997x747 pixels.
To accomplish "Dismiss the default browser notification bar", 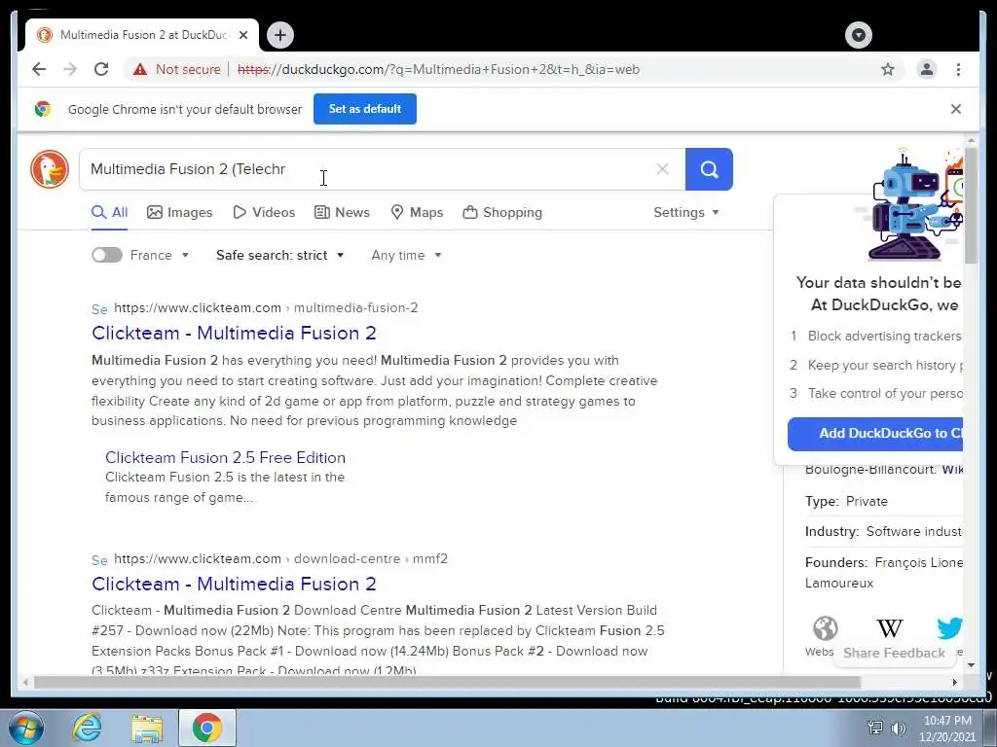I will pyautogui.click(x=956, y=109).
